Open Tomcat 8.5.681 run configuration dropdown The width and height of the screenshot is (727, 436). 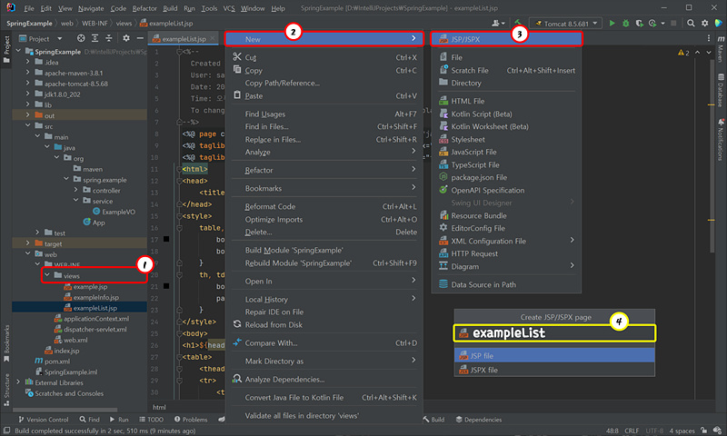pyautogui.click(x=565, y=24)
